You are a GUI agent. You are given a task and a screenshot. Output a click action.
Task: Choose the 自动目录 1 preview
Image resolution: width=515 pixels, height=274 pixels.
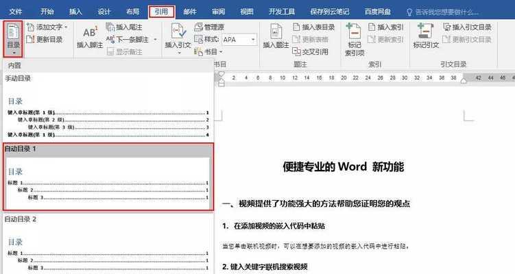coord(108,177)
